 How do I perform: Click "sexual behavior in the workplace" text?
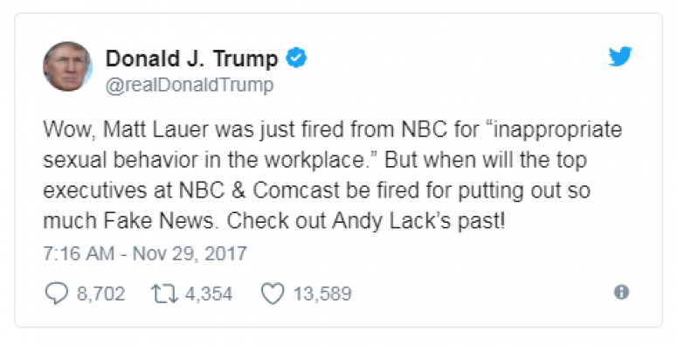point(204,160)
